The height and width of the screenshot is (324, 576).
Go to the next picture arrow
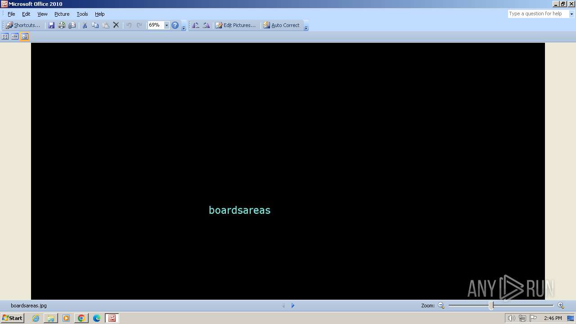pos(293,306)
